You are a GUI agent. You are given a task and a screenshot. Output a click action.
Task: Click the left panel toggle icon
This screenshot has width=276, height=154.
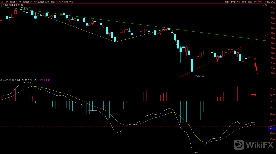pyautogui.click(x=2, y=2)
